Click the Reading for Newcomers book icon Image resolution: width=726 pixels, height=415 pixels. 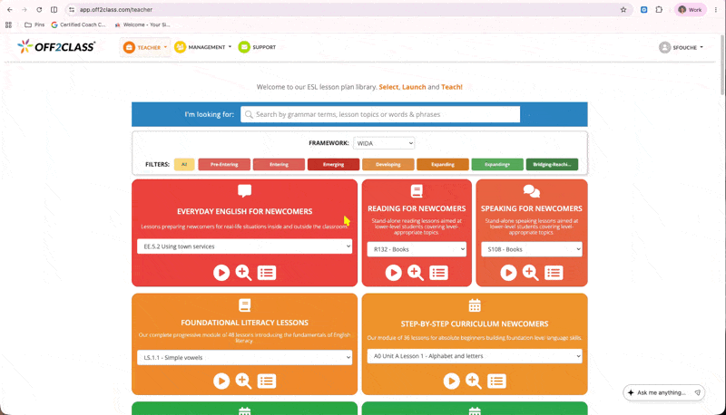tap(417, 191)
